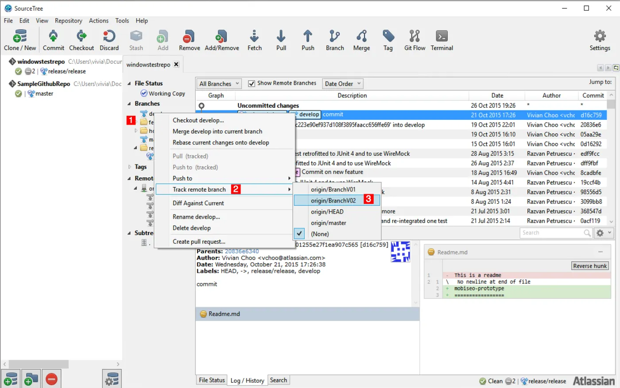This screenshot has height=388, width=620.
Task: Click the Tag toolbar icon
Action: [388, 40]
